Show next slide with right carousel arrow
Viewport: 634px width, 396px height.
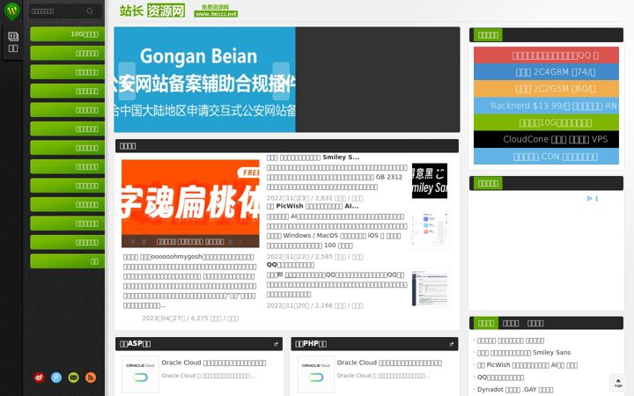point(281,81)
